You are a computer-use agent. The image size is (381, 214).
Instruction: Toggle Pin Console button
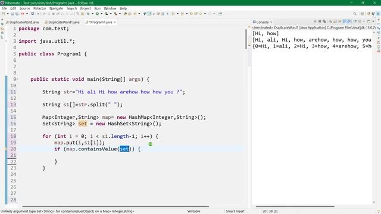(355, 21)
